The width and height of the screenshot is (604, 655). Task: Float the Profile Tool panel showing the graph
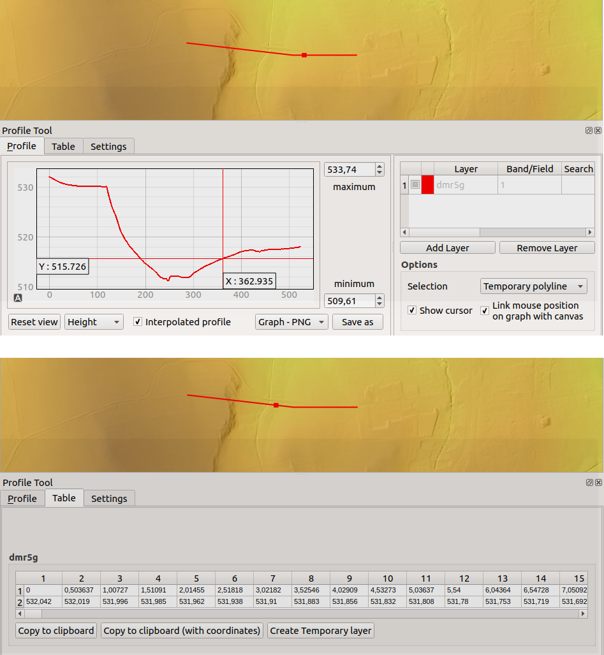point(589,130)
